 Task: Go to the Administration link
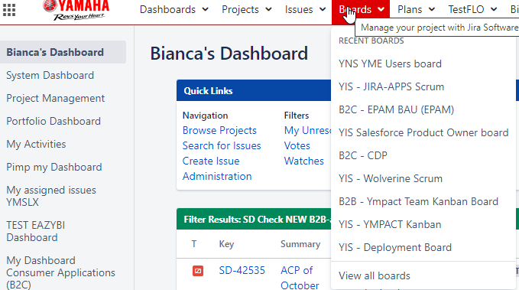pyautogui.click(x=217, y=176)
